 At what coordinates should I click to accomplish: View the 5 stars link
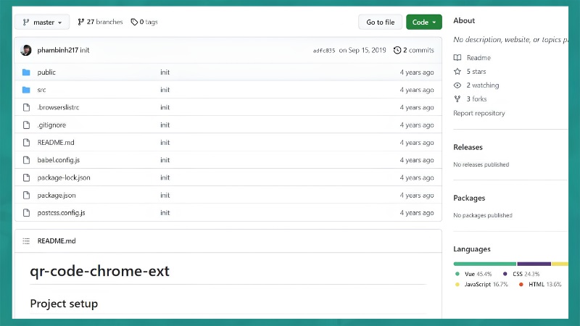tap(476, 71)
